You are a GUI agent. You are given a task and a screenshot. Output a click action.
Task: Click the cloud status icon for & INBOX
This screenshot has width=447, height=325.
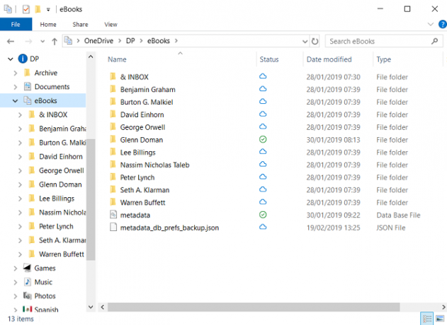263,76
